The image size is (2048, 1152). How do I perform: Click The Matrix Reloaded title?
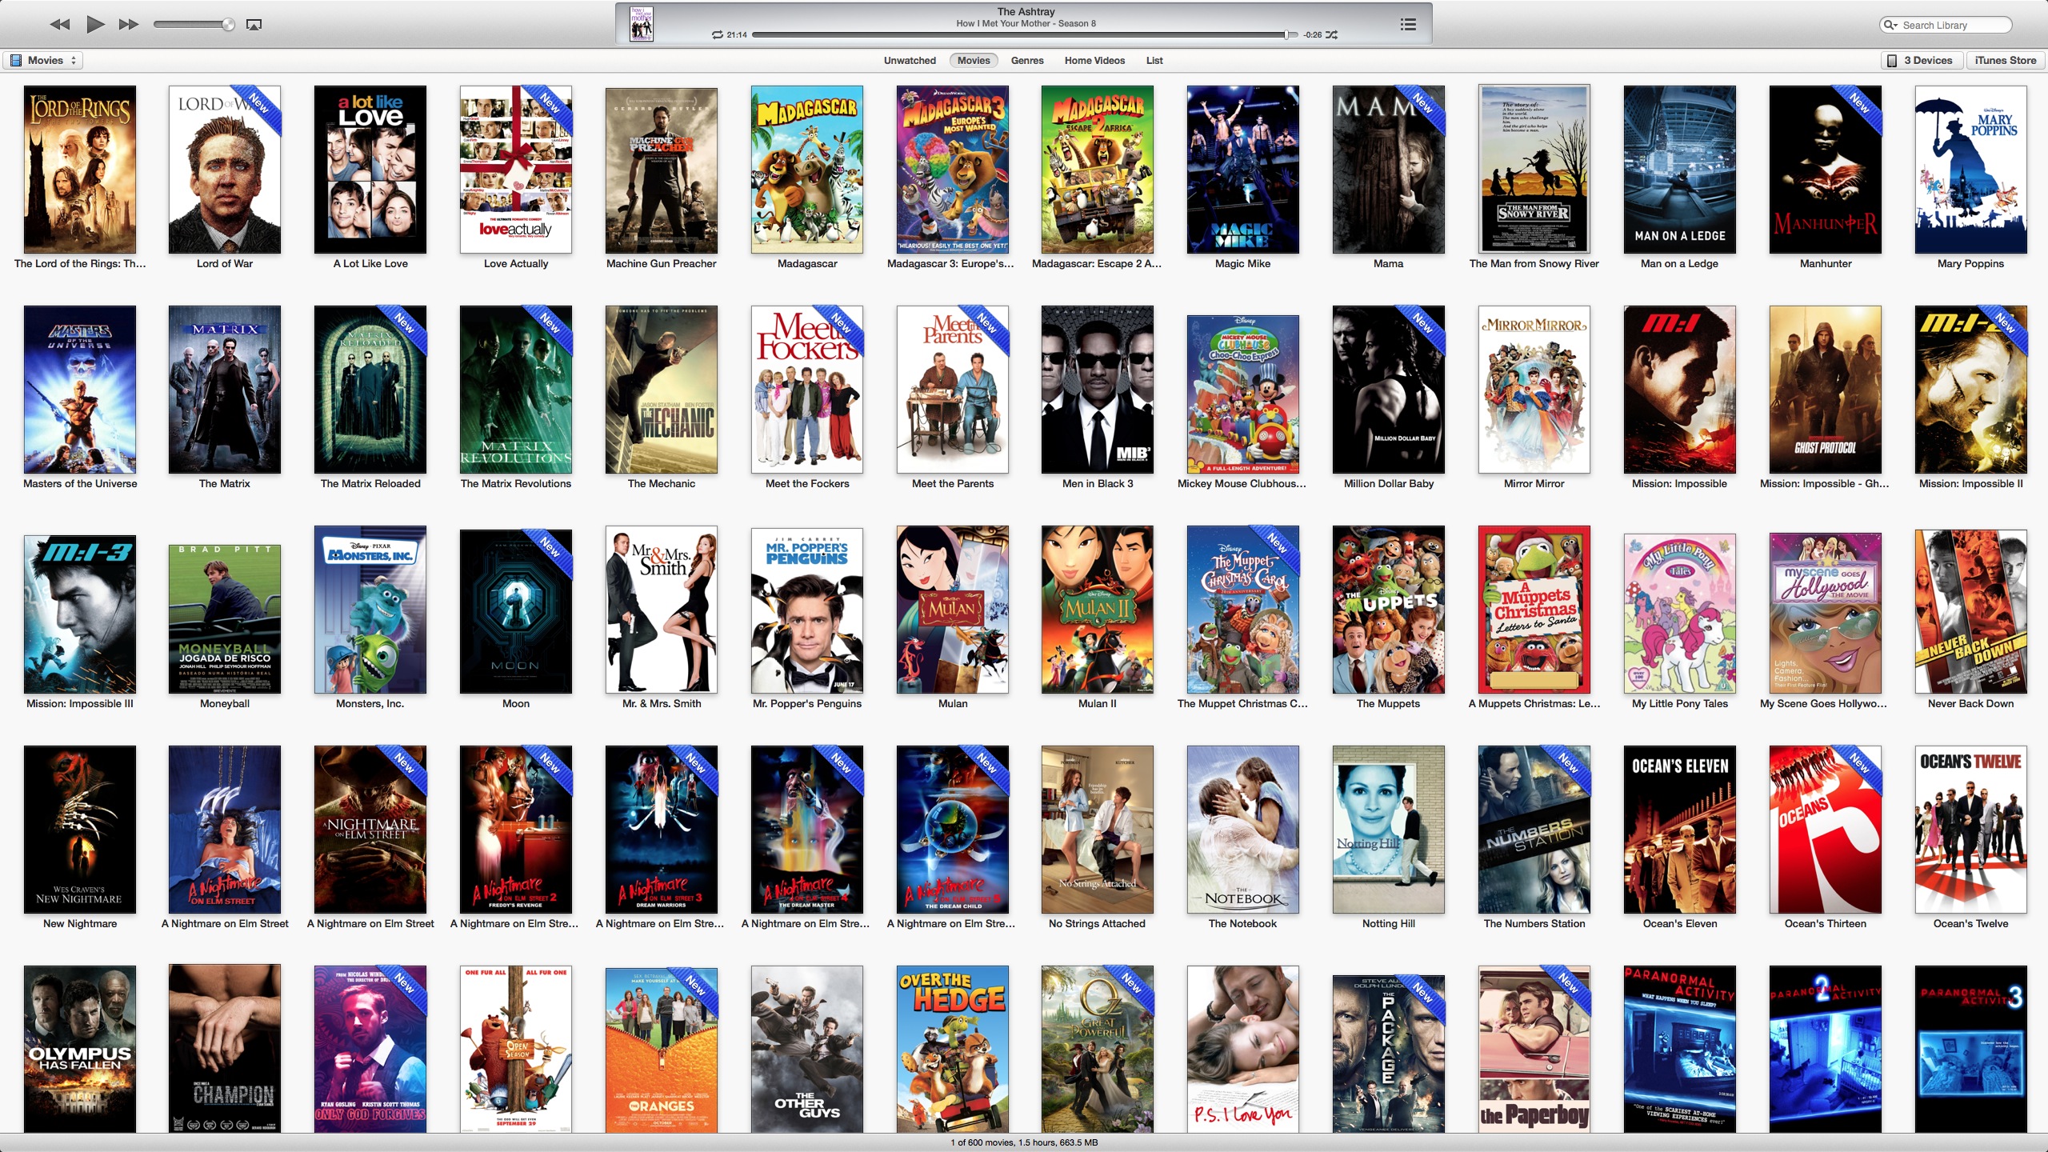coord(370,483)
